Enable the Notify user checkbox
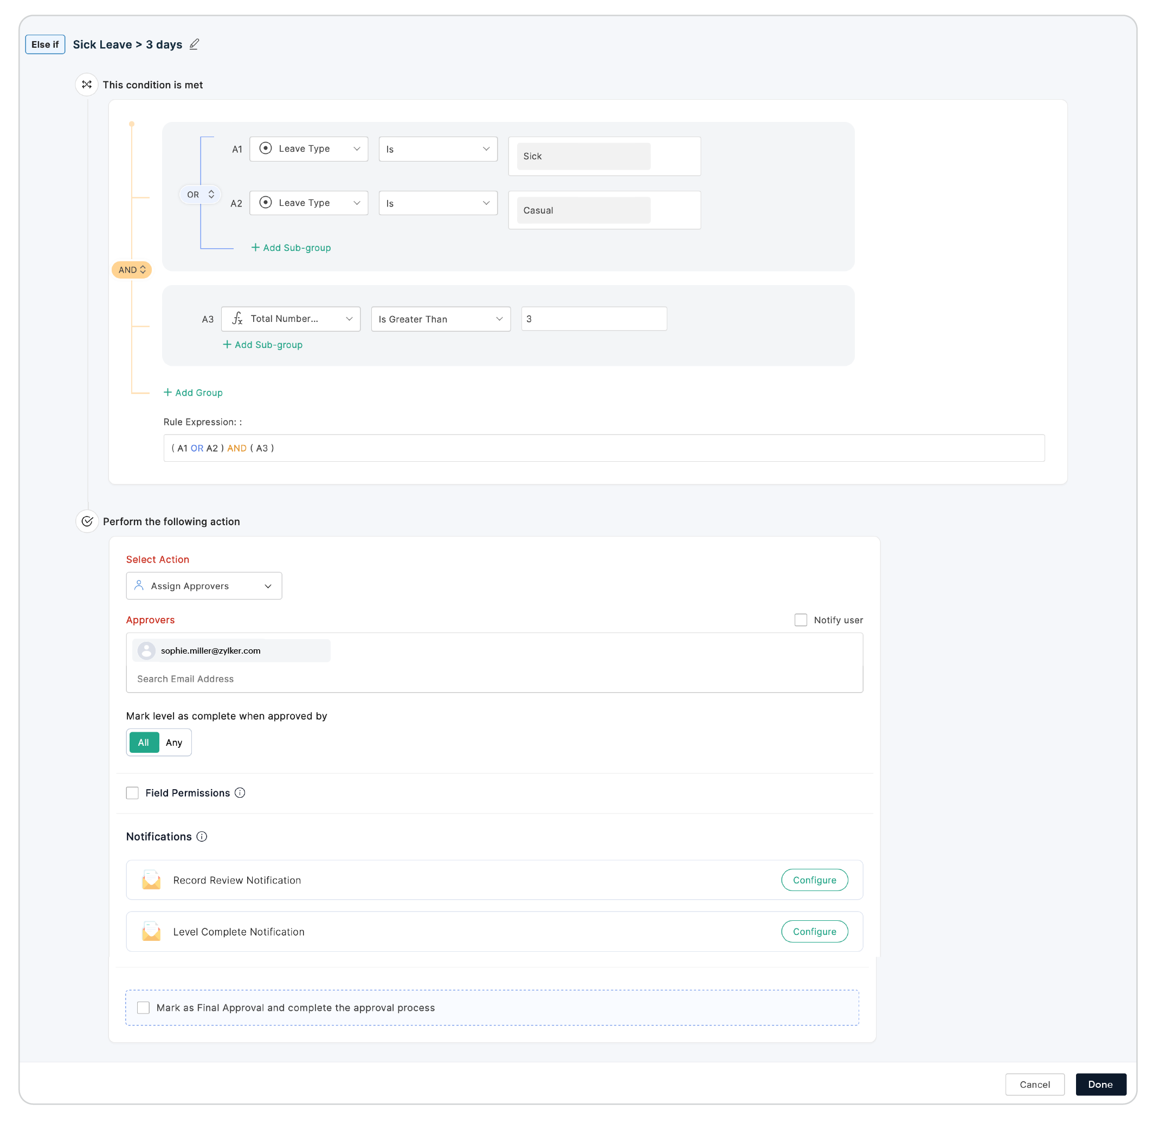Image resolution: width=1153 pixels, height=1123 pixels. click(800, 620)
